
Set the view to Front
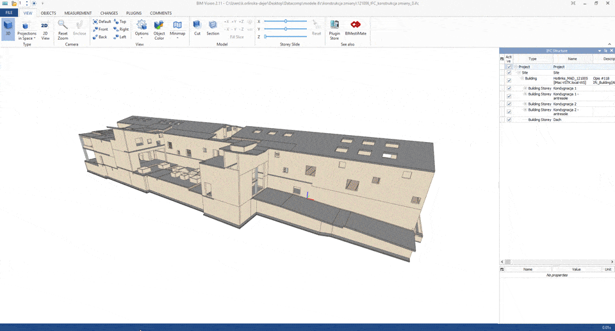point(101,29)
